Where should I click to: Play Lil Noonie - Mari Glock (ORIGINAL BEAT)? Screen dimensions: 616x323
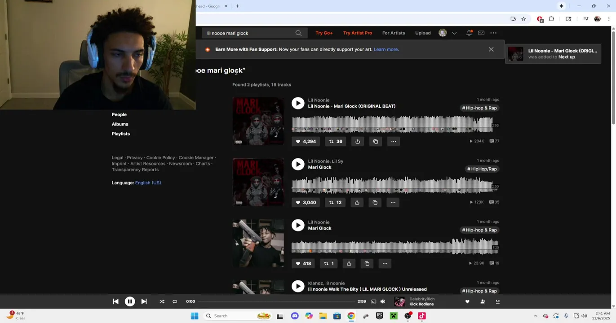298,103
